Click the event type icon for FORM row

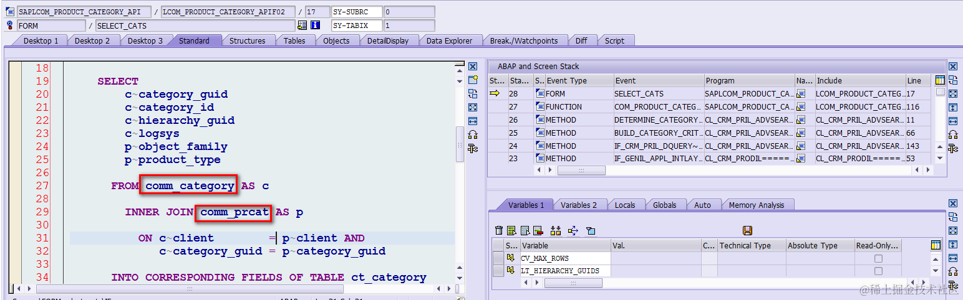coord(540,93)
